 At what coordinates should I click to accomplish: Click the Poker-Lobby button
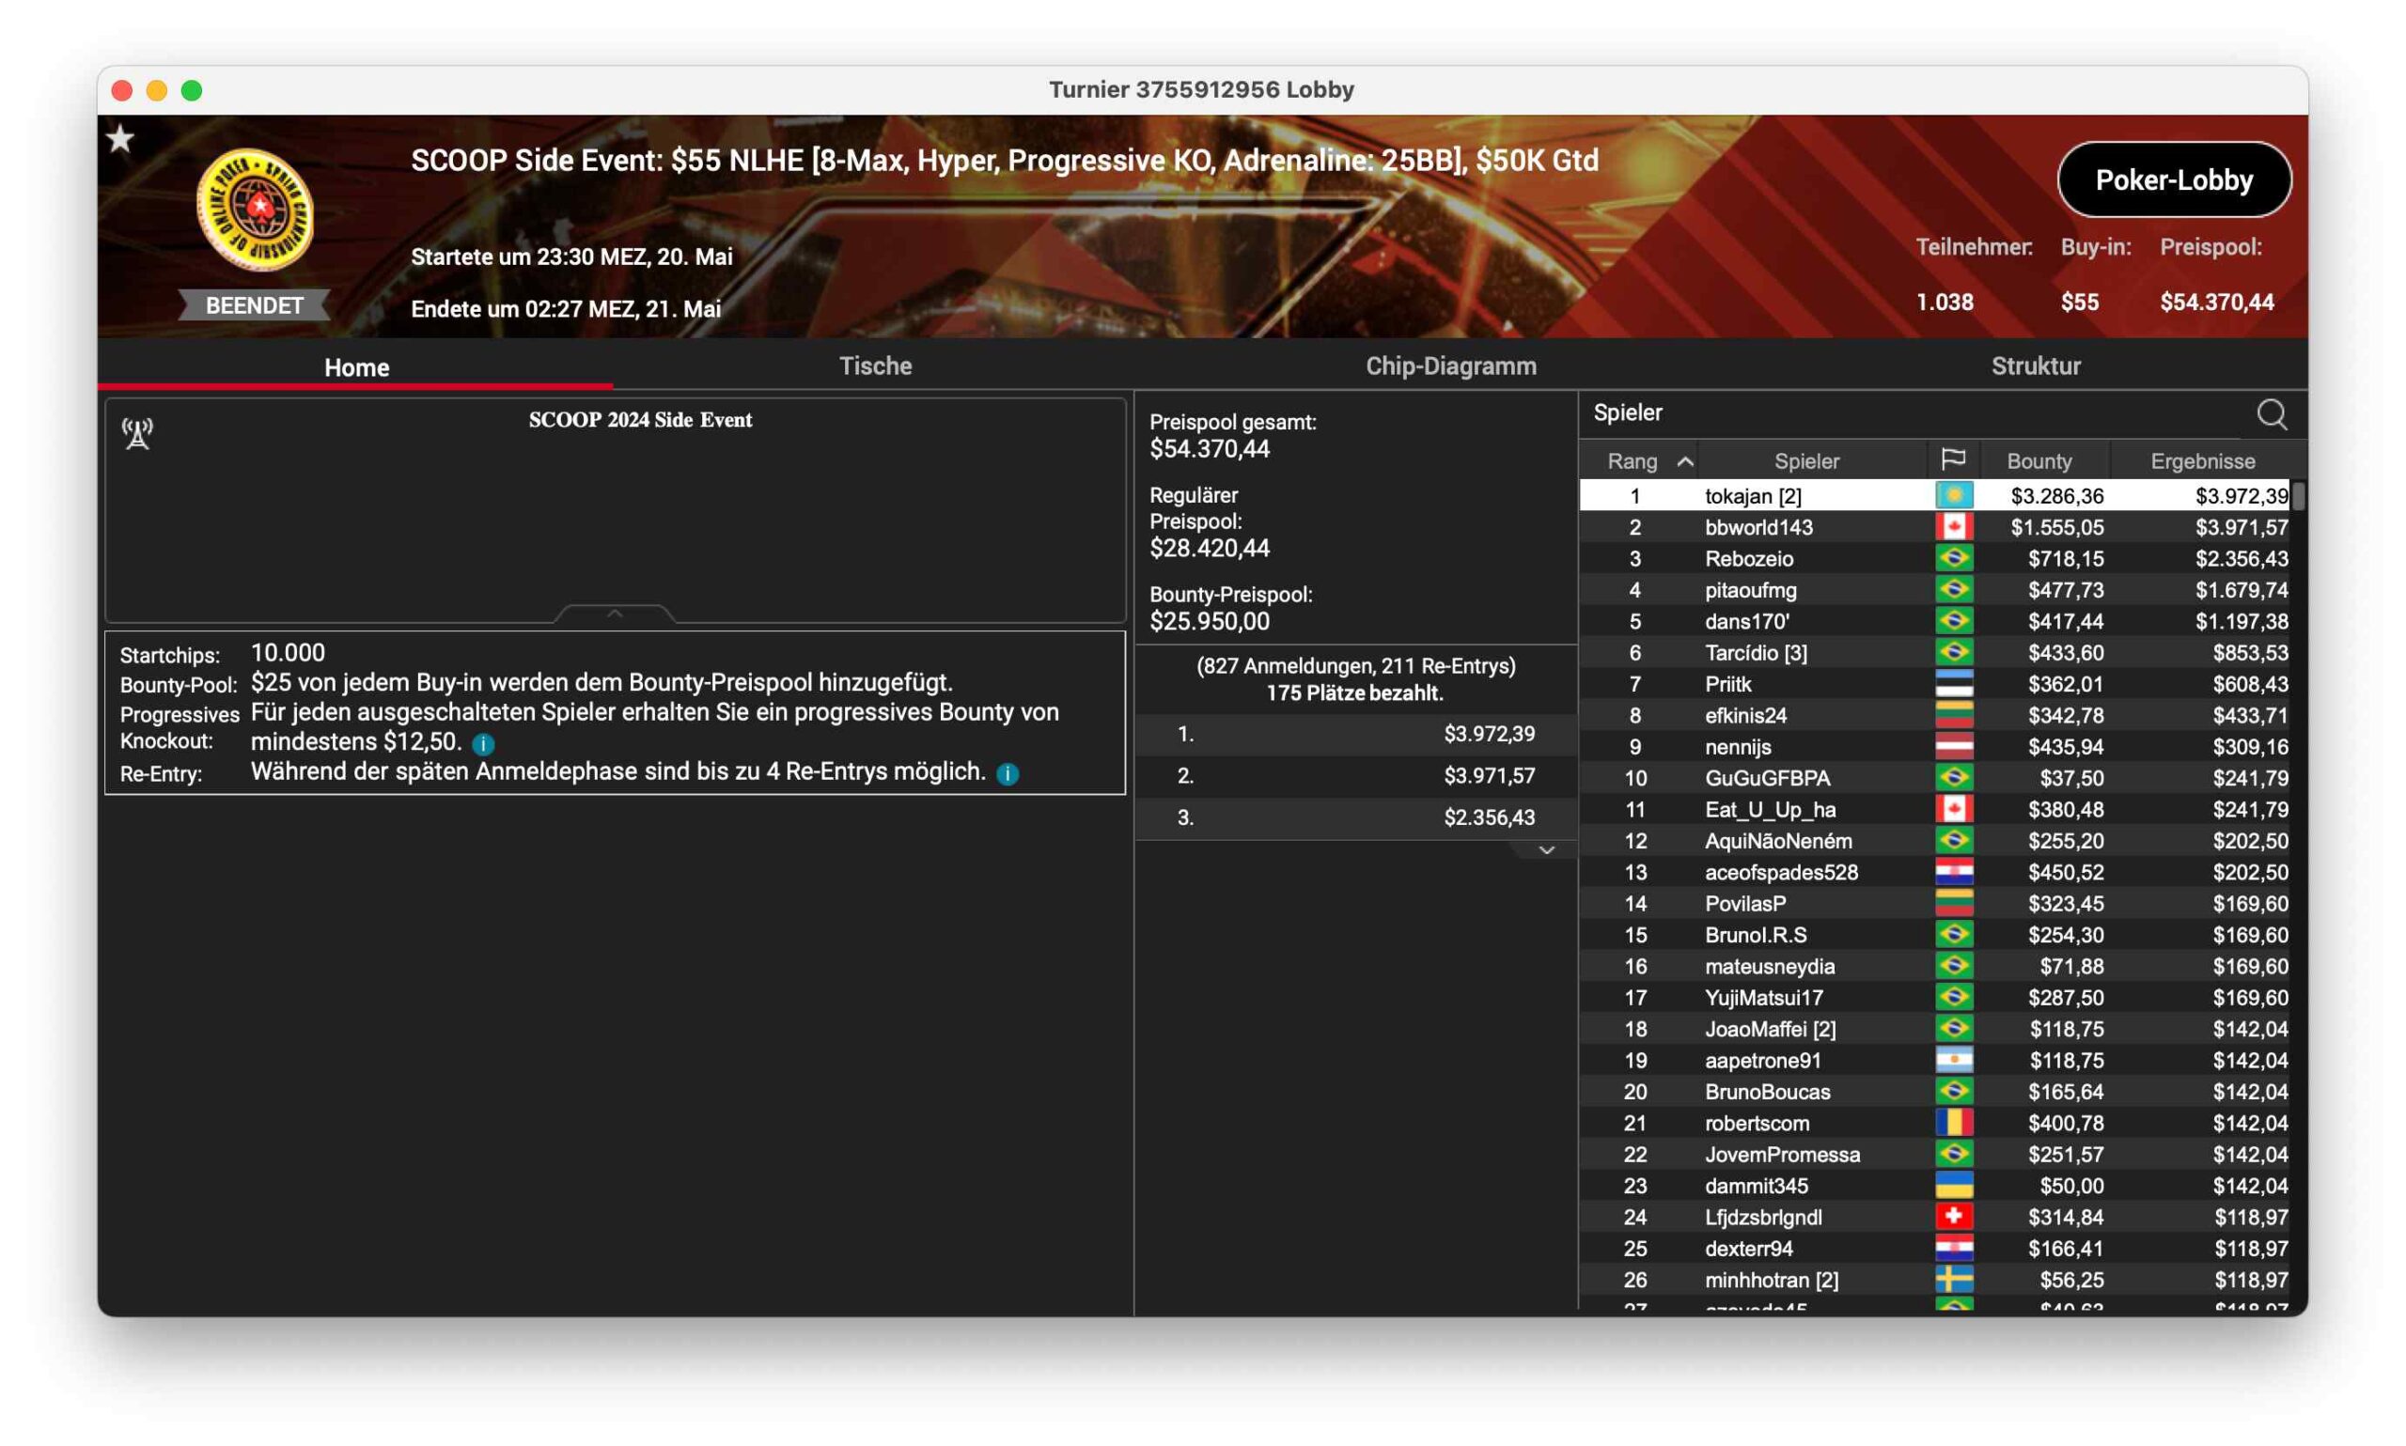point(2173,180)
